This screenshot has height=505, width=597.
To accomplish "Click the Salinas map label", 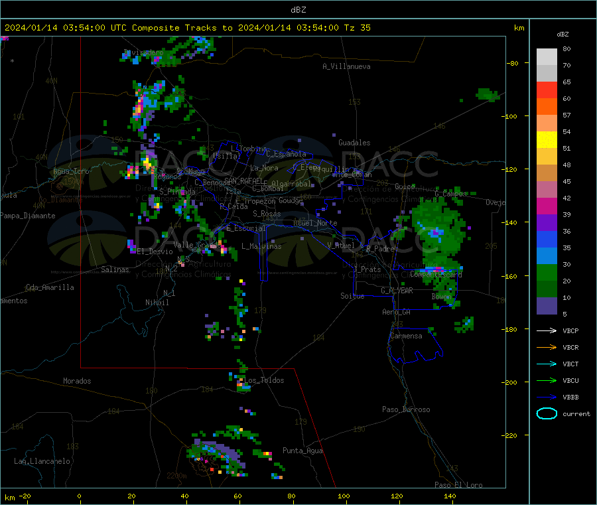I will [115, 269].
